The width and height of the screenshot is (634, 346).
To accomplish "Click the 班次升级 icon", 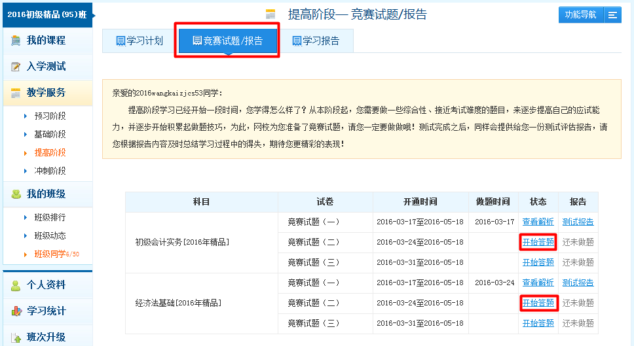I will (x=16, y=337).
